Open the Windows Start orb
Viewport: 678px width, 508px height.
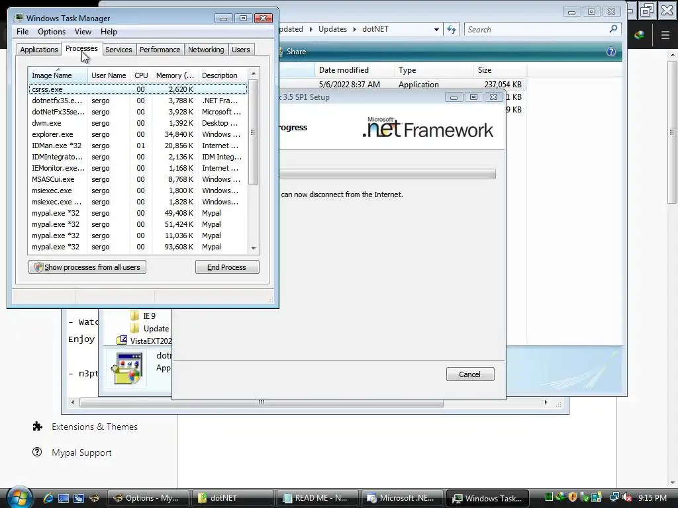point(19,497)
